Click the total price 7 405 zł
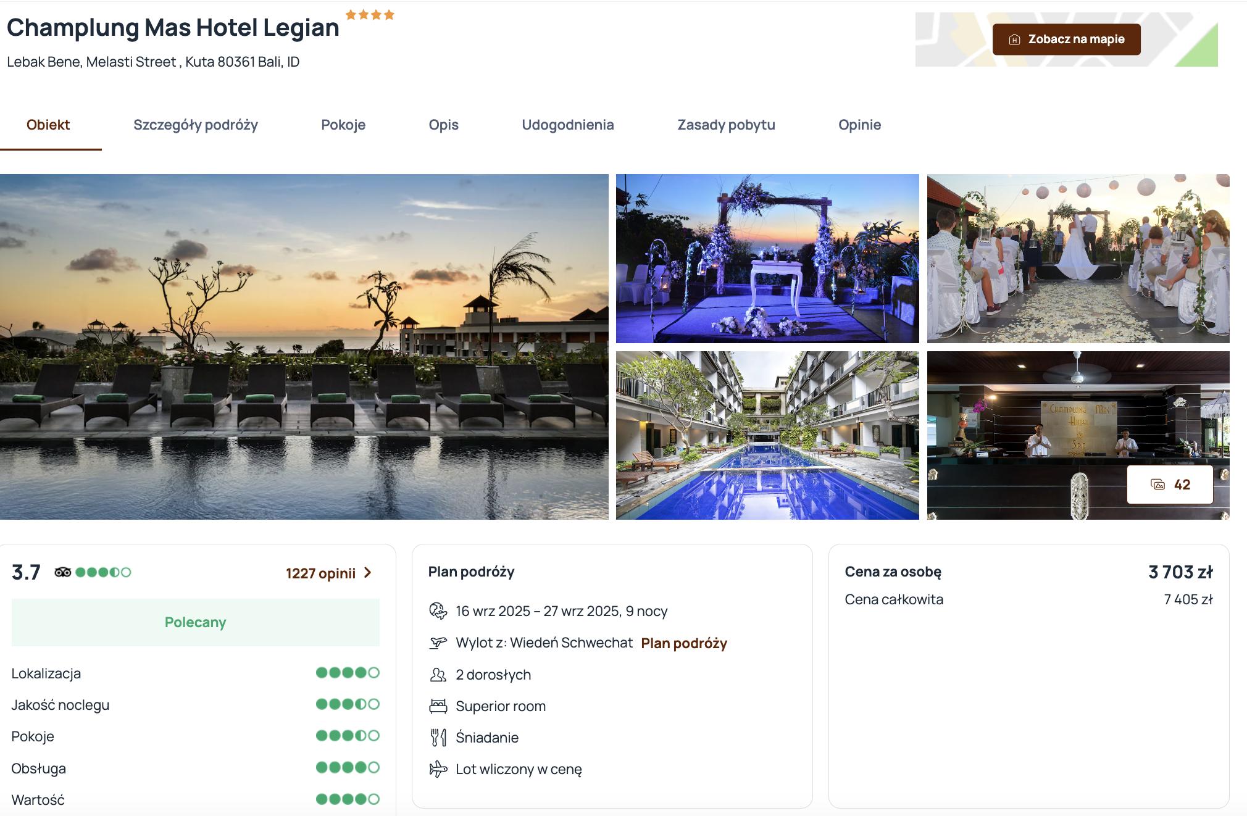1247x816 pixels. [x=1188, y=599]
